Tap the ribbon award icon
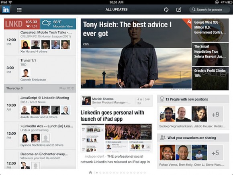This screenshot has width=233, height=175. 162,99
